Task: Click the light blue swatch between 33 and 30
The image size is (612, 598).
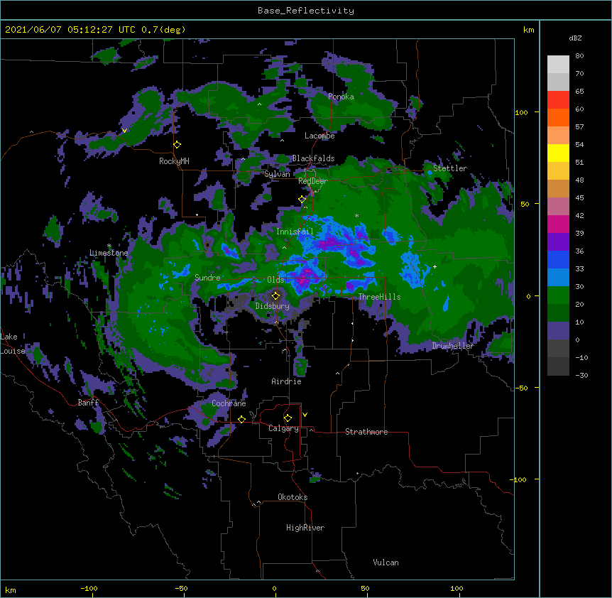Action: pos(558,278)
